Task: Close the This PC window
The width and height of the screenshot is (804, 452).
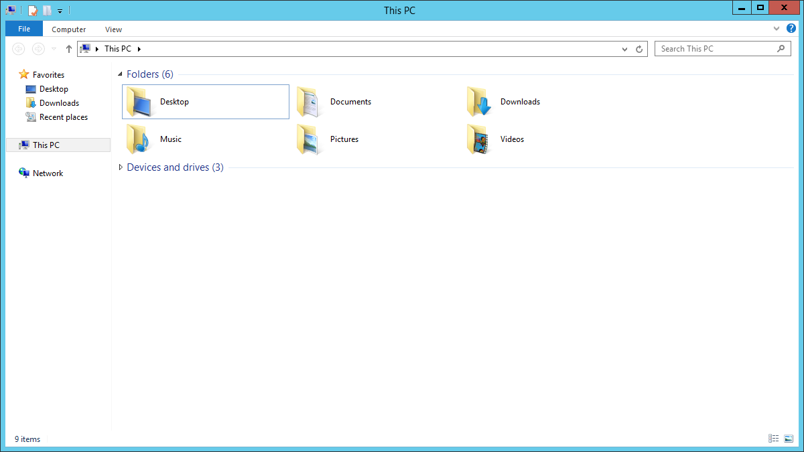Action: [784, 8]
